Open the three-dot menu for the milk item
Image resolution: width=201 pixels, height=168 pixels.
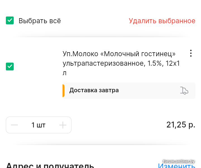(x=191, y=53)
